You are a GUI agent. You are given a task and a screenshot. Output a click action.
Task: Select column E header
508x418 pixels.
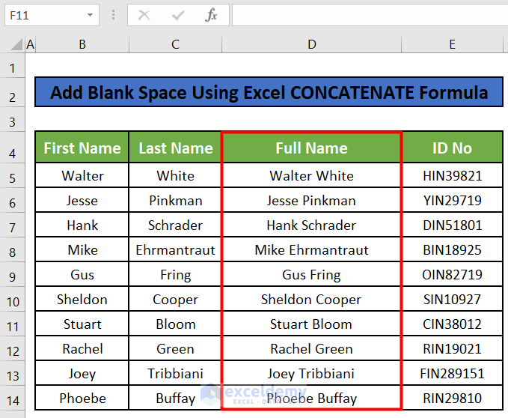point(453,44)
